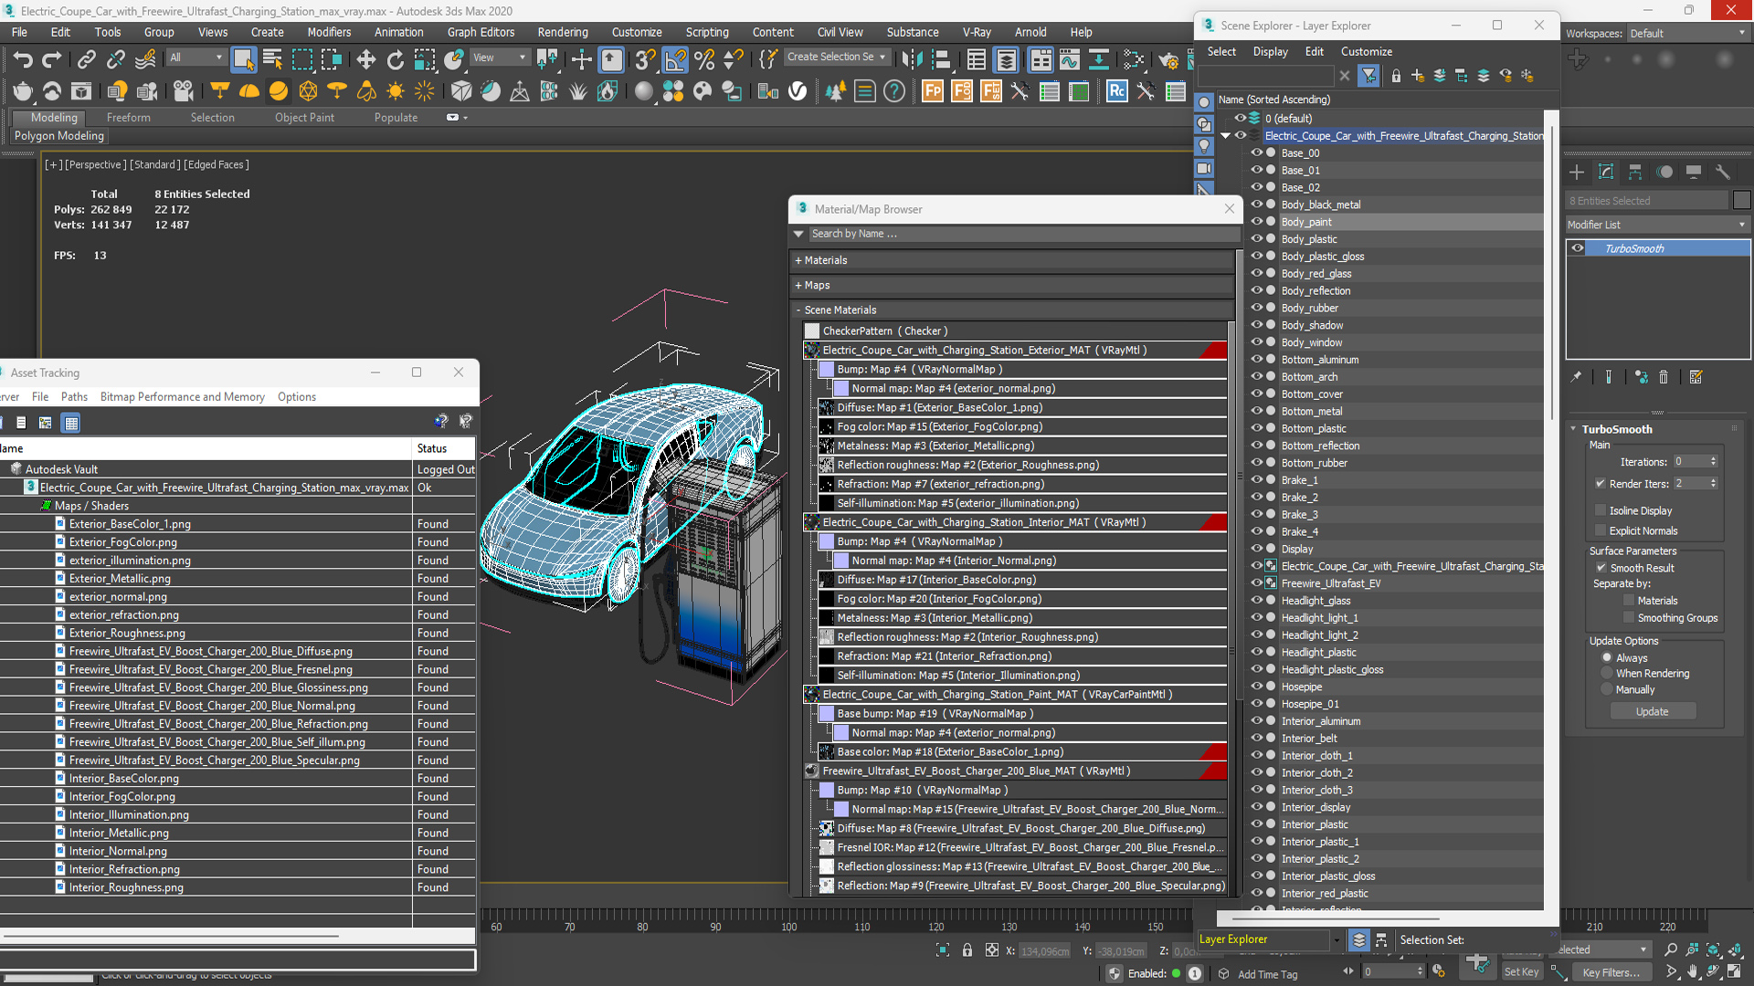
Task: Open the selection filter All dropdown
Action: click(x=195, y=58)
